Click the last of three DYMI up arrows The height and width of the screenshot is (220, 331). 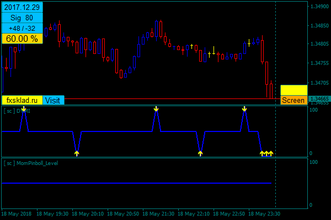271,153
